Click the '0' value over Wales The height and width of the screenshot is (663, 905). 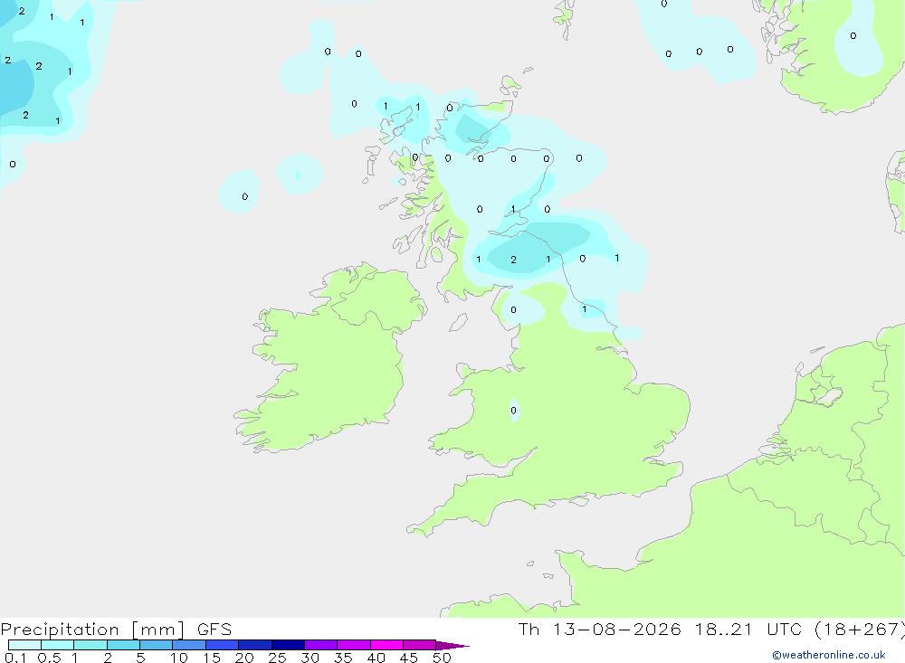(x=514, y=411)
